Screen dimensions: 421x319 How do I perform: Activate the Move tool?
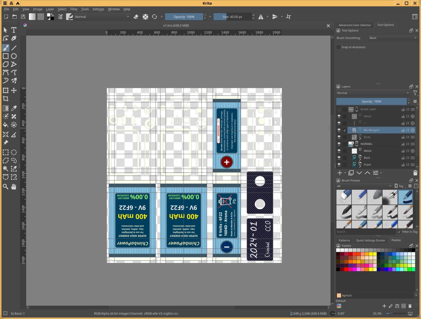pyautogui.click(x=14, y=90)
